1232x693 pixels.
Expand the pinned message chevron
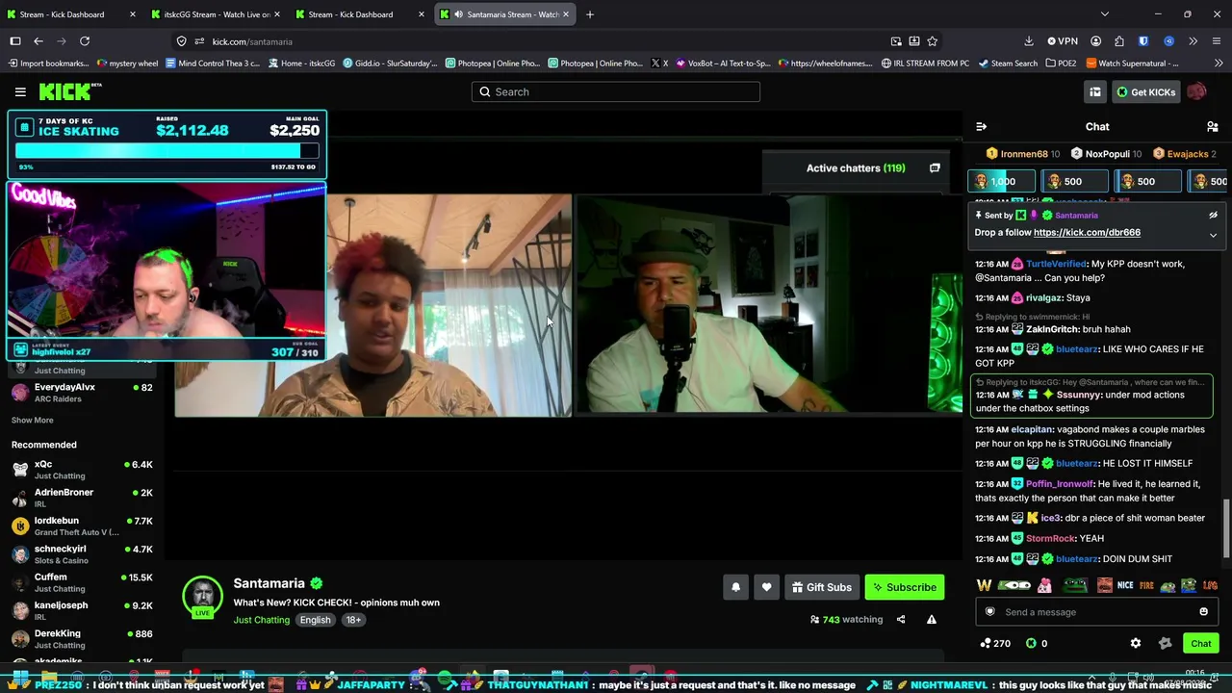point(1213,235)
